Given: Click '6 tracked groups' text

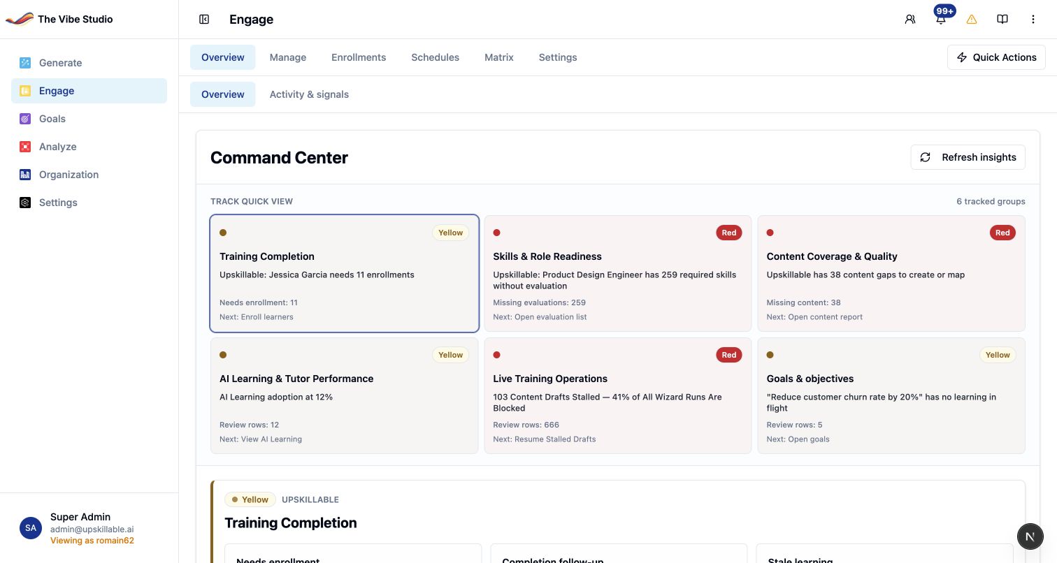Looking at the screenshot, I should tap(991, 201).
